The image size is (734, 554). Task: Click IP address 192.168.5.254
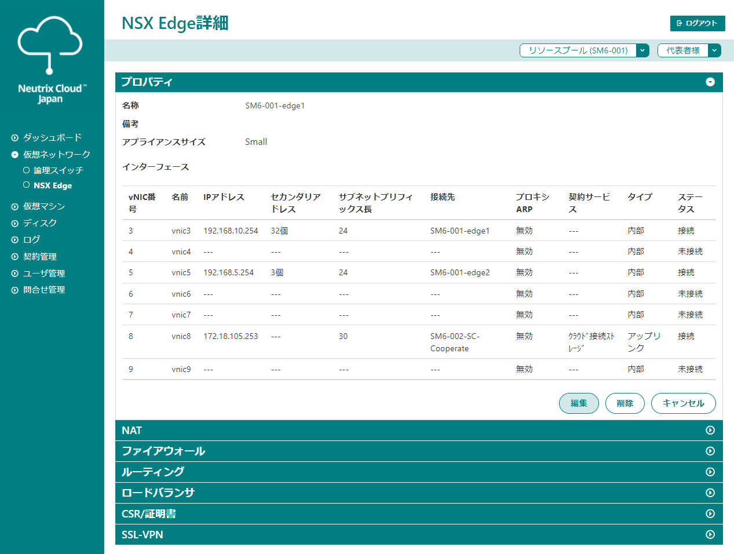click(228, 272)
